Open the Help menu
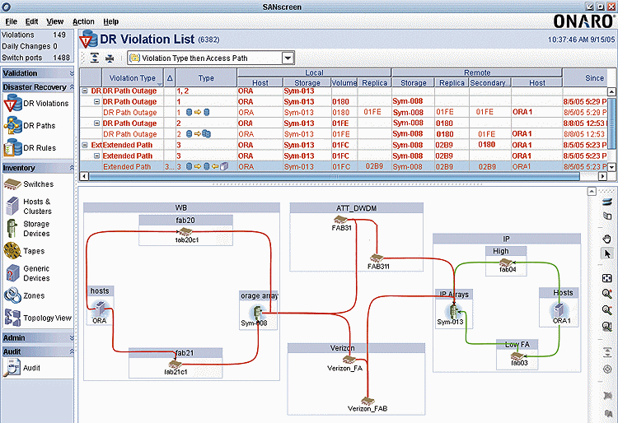618x423 pixels. click(x=110, y=21)
